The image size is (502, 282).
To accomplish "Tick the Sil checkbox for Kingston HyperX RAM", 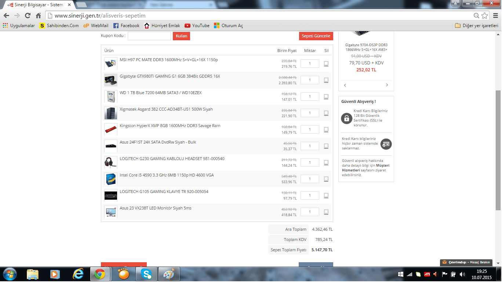I will (x=326, y=129).
